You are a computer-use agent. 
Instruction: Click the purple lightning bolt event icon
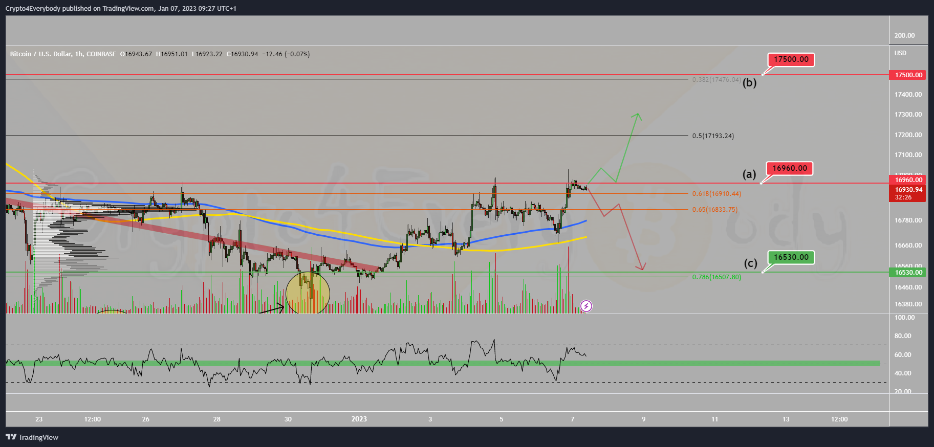pyautogui.click(x=586, y=306)
